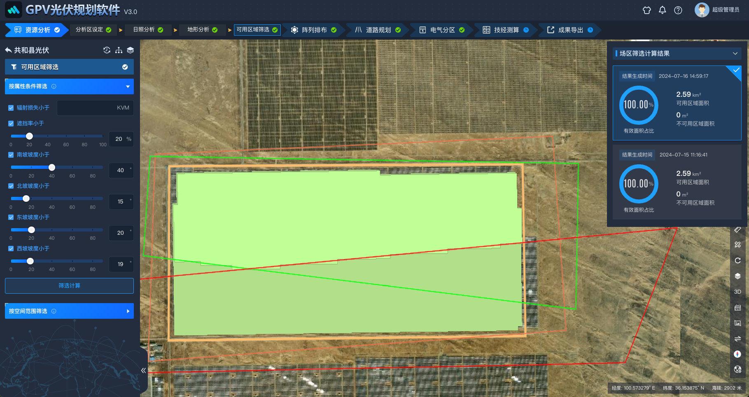Click the compass icon
The height and width of the screenshot is (397, 749).
(x=737, y=354)
